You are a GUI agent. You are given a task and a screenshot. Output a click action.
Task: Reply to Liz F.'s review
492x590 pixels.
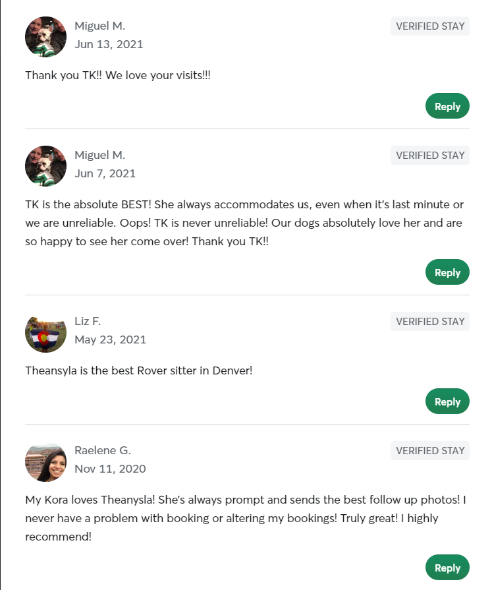[x=447, y=401]
